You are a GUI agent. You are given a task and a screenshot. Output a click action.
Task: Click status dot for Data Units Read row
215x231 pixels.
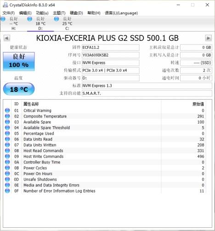coord(7,139)
